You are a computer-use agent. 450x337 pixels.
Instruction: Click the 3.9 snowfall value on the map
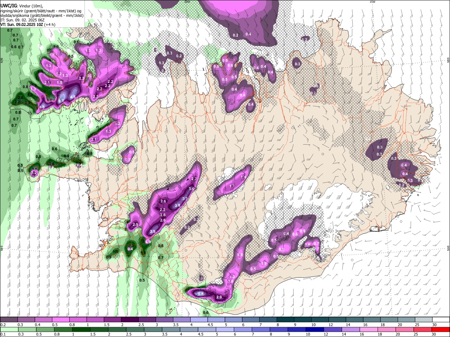153,232
